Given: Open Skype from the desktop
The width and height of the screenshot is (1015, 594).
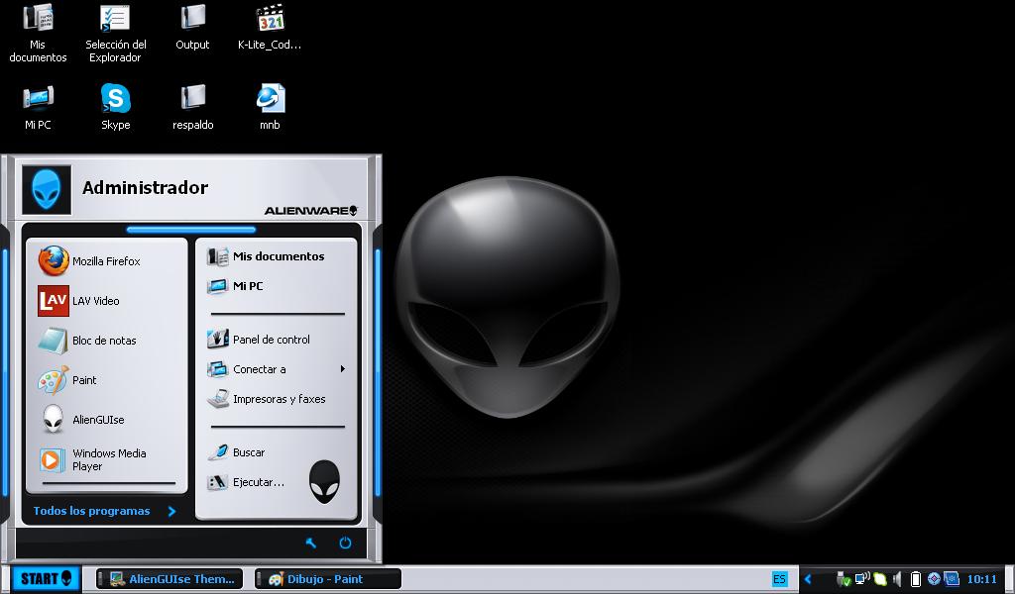Looking at the screenshot, I should tap(116, 99).
